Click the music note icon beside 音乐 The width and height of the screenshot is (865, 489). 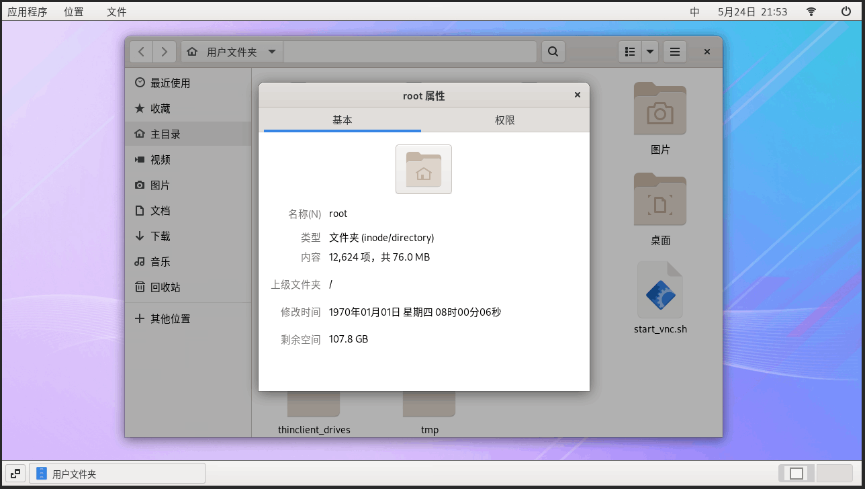pos(140,261)
